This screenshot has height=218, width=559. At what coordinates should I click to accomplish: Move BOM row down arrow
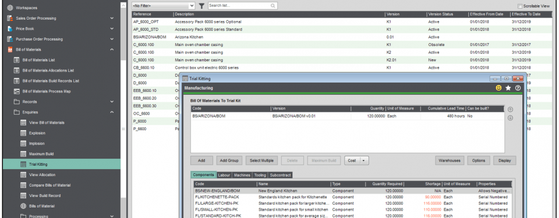[510, 118]
